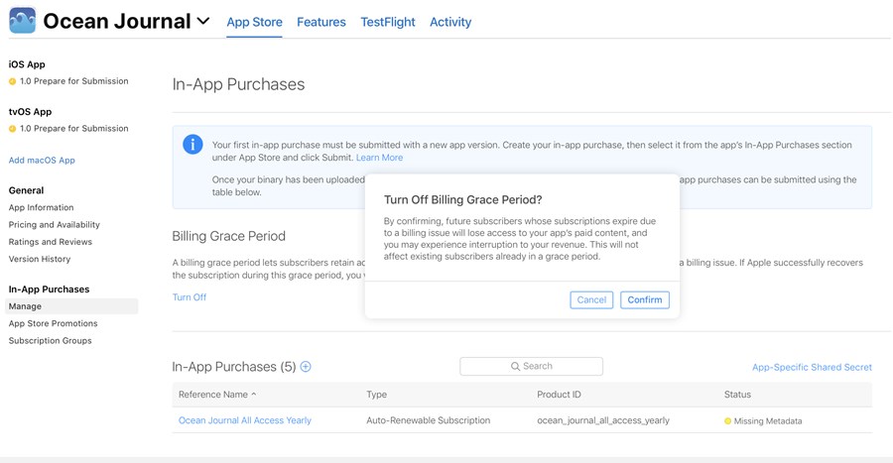
Task: Open Pricing and Availability
Action: pos(55,225)
